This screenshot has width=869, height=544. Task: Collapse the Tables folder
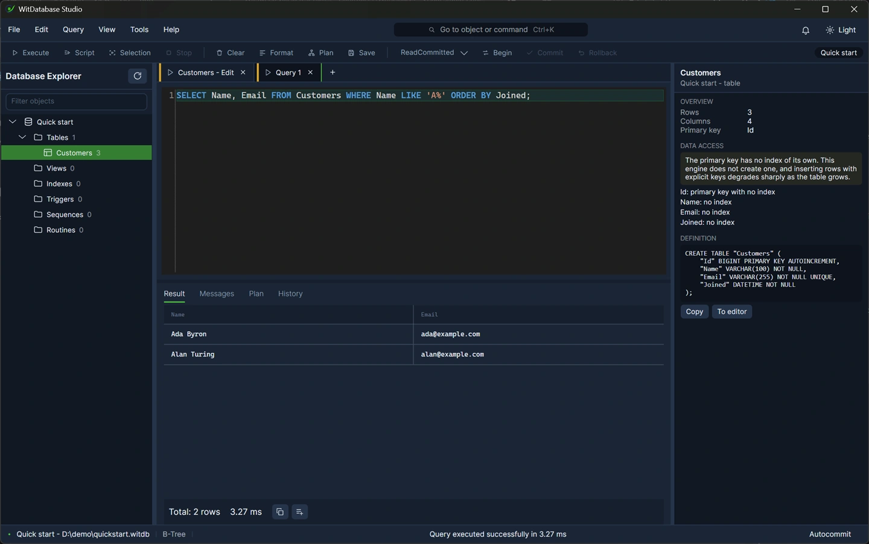(22, 138)
